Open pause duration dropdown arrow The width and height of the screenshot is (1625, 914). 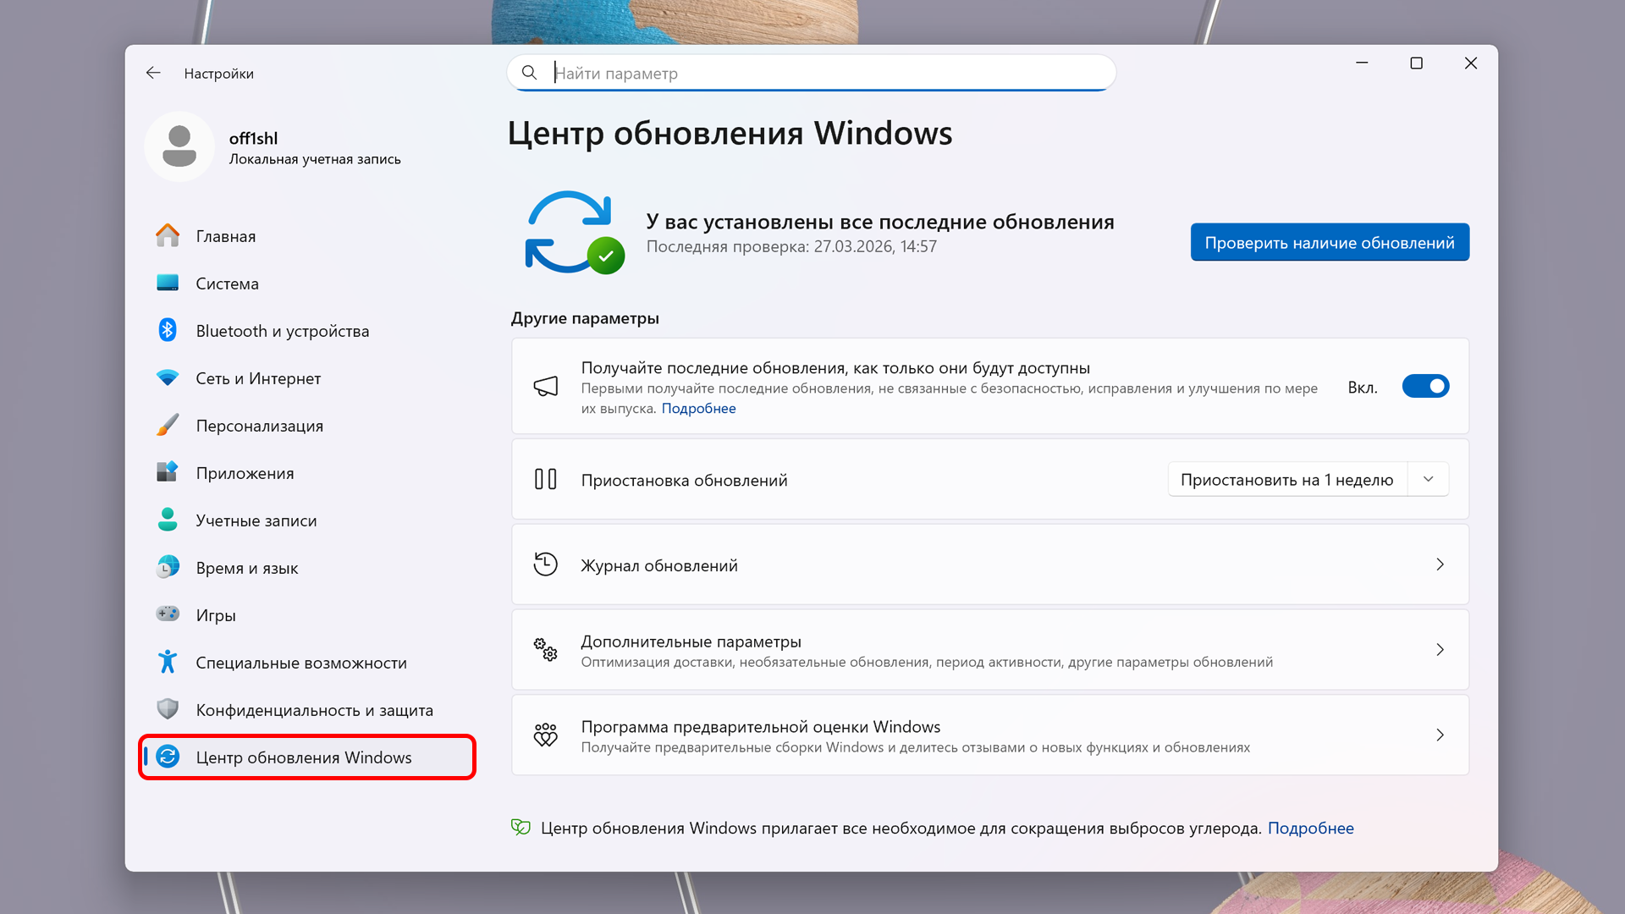click(x=1429, y=480)
